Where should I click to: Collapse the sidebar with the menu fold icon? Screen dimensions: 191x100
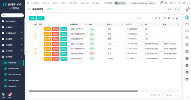[28, 3]
